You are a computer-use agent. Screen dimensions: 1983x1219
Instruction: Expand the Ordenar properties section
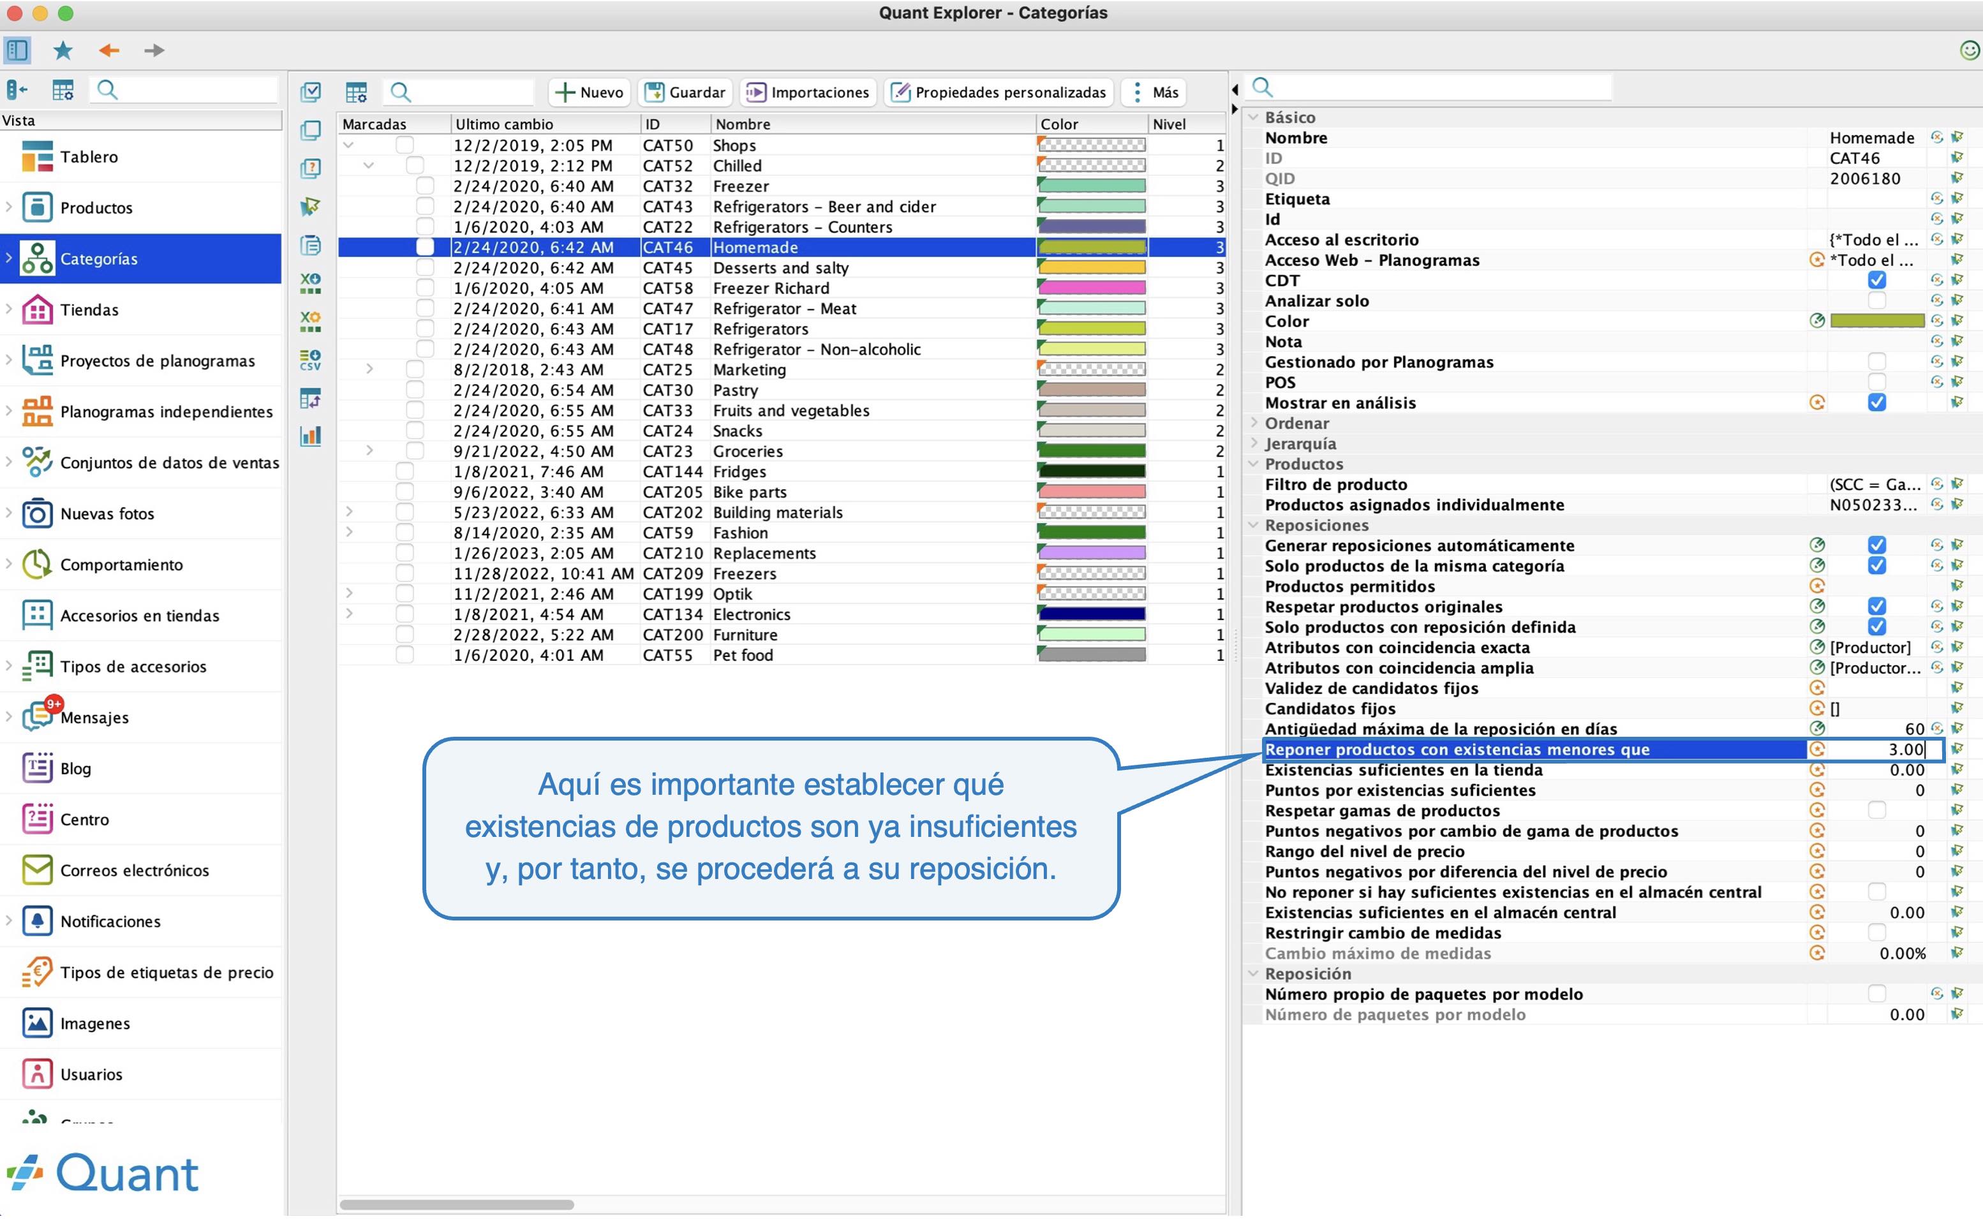[x=1254, y=422]
